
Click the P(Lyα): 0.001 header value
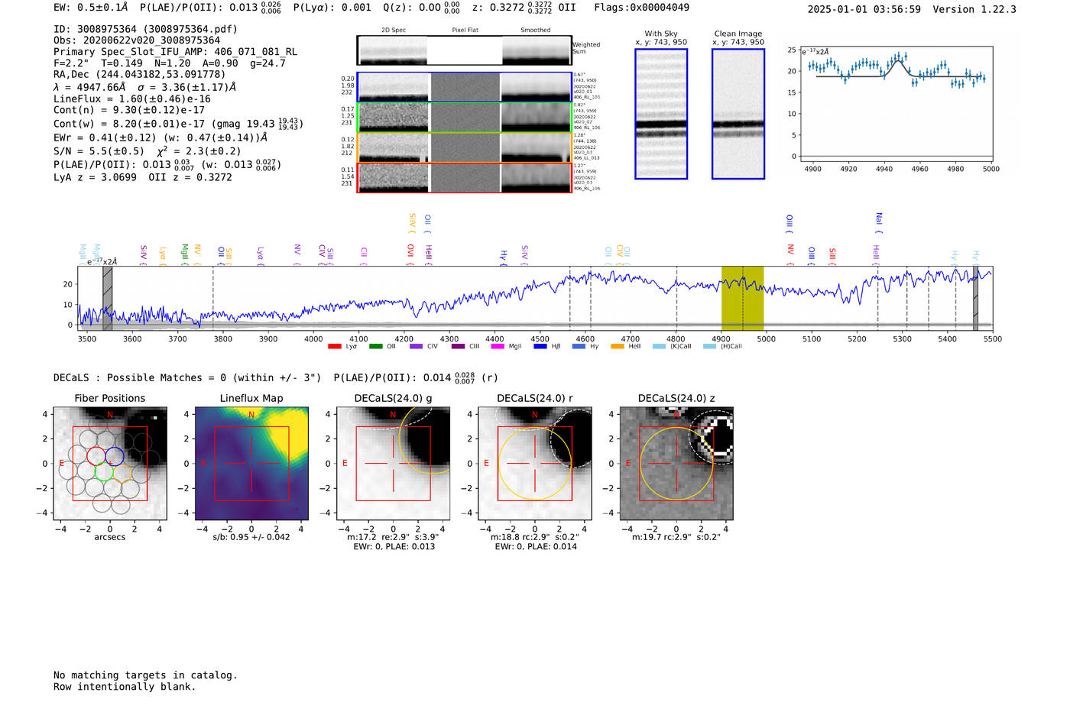pos(332,7)
